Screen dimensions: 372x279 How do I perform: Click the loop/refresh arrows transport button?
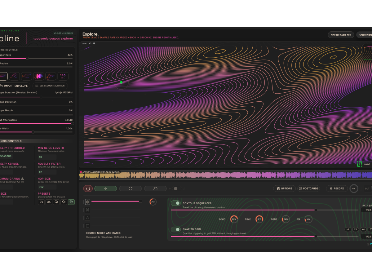(x=131, y=188)
